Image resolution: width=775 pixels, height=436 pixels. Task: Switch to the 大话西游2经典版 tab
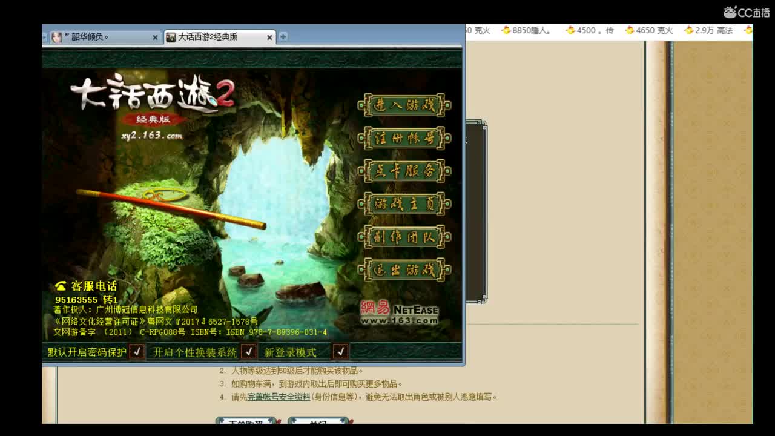(219, 37)
